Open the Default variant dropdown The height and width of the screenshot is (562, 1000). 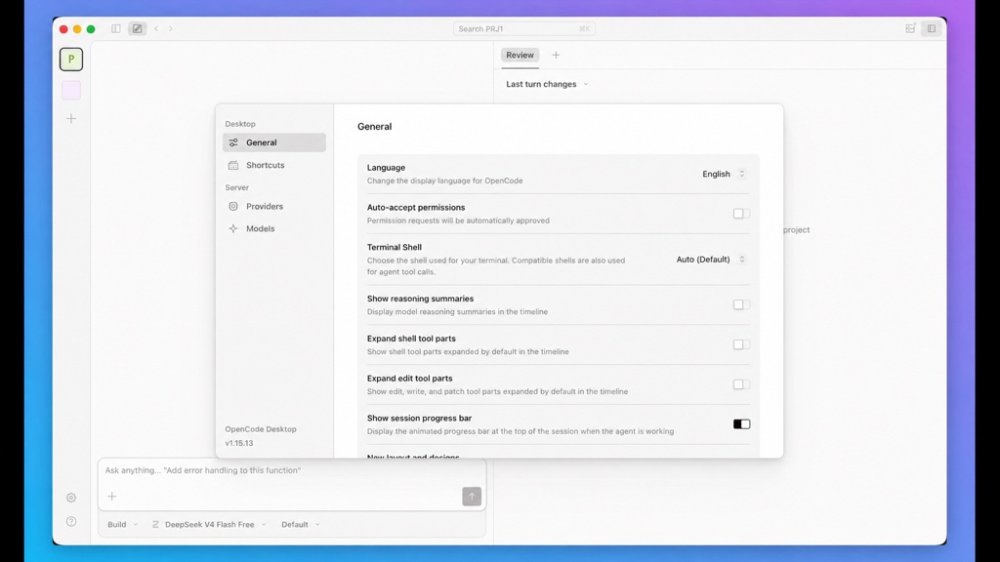301,524
